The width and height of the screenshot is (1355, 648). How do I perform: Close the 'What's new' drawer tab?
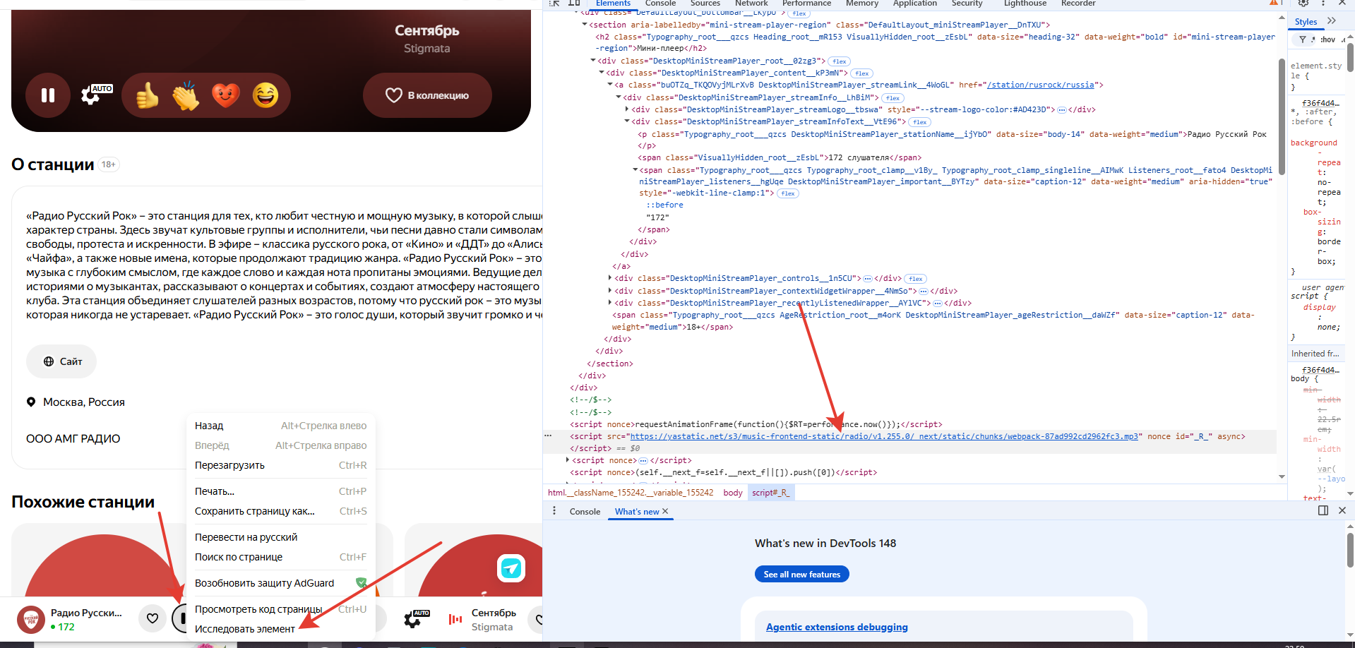click(x=665, y=511)
